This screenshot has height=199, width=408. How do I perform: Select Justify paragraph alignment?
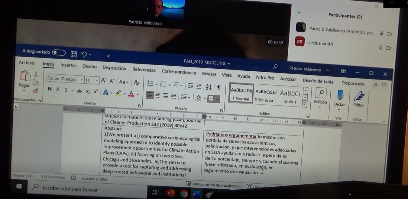[x=173, y=96]
